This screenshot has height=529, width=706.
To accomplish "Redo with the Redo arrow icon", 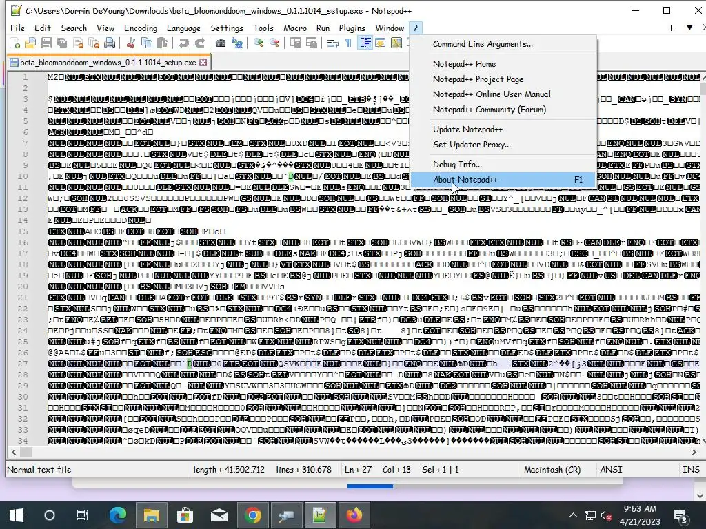I will pos(199,43).
